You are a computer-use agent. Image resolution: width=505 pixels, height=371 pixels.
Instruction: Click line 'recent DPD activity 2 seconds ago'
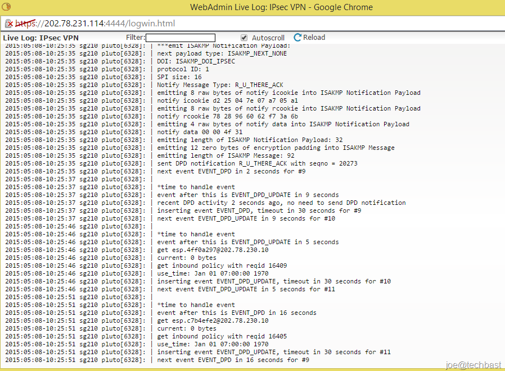tap(281, 203)
